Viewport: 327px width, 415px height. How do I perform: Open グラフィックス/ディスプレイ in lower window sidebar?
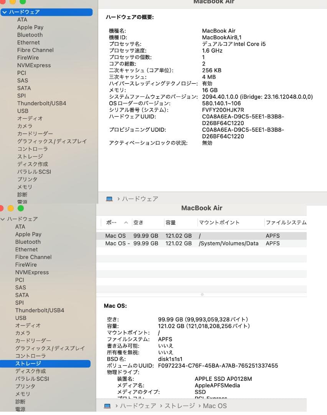tap(50, 349)
